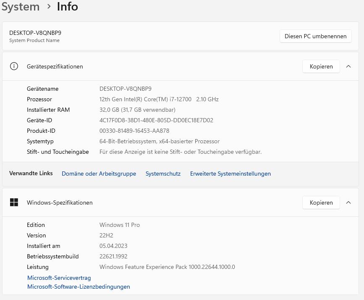Select the Windows Feature Experience Pack value
This screenshot has width=364, height=300.
(x=167, y=267)
